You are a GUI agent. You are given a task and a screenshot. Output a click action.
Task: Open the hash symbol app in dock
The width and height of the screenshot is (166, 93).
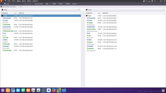coord(49,90)
